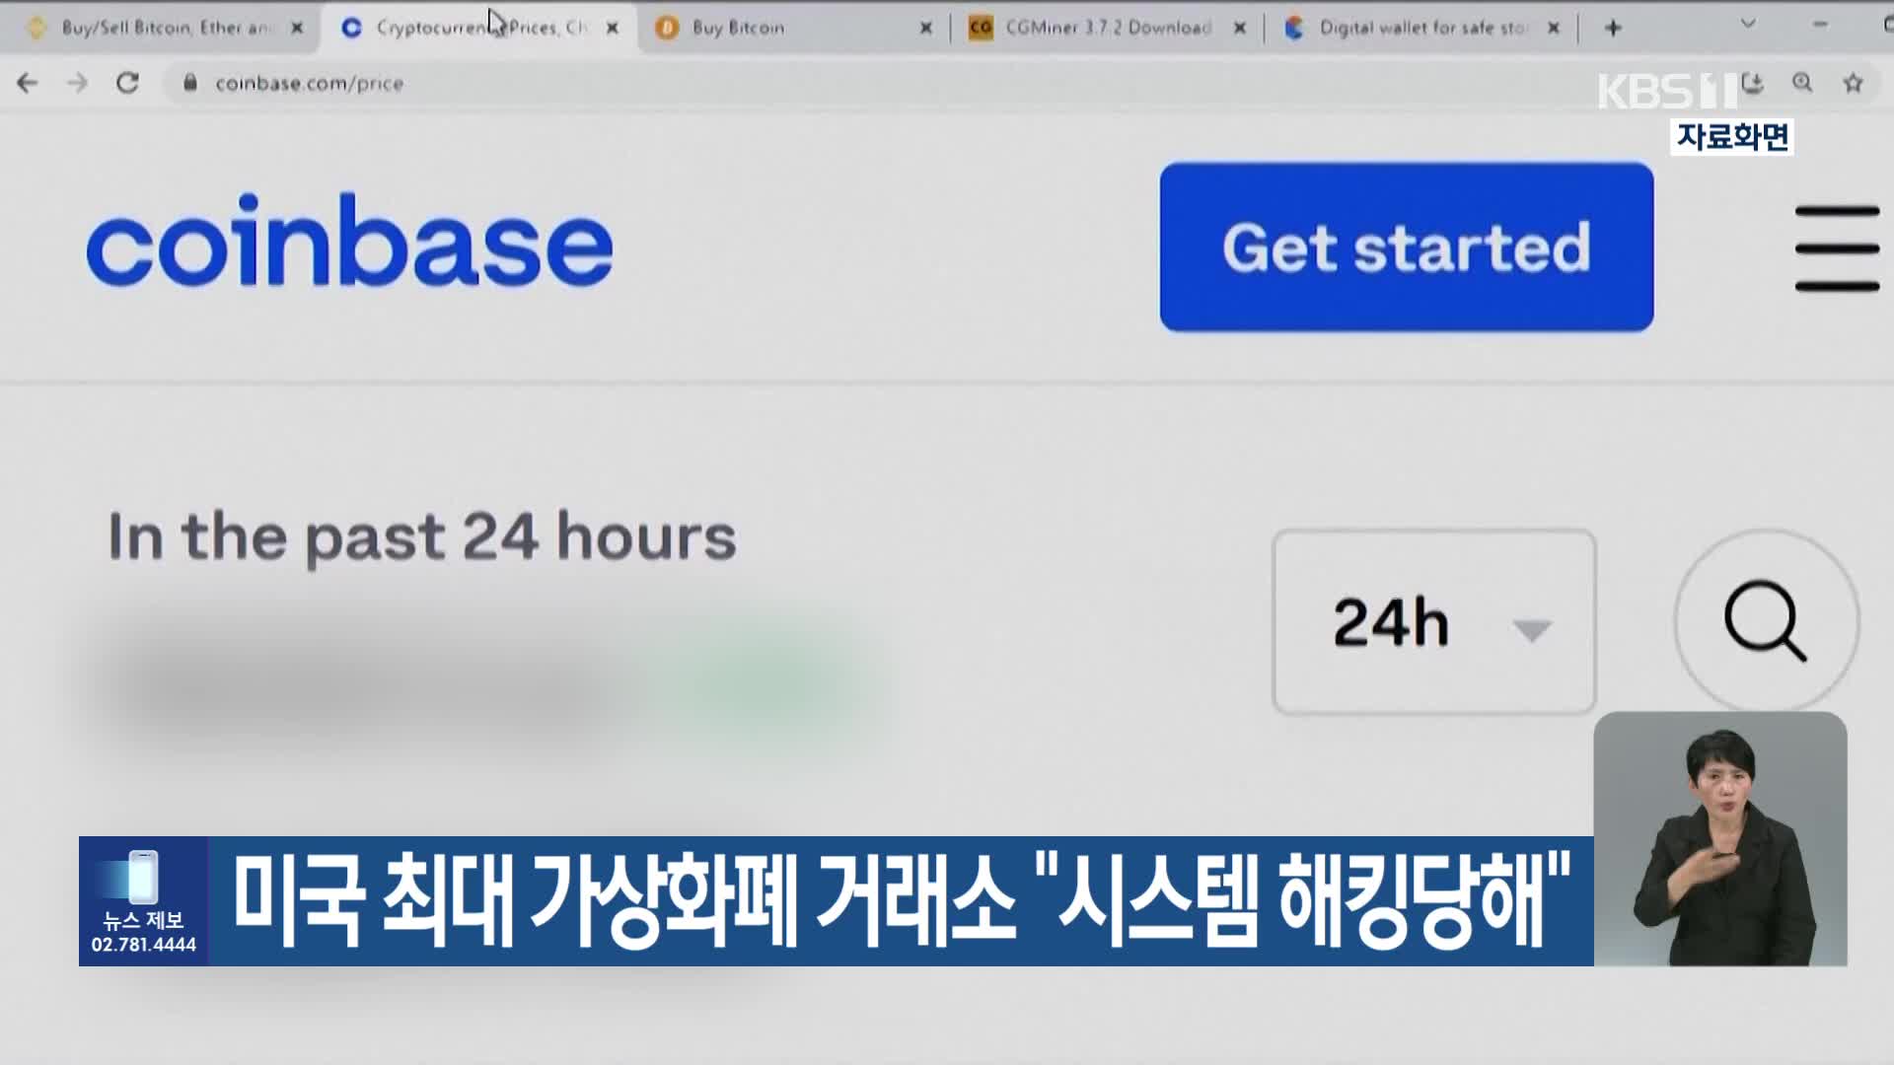
Task: Click the padlock site security icon
Action: coord(190,83)
